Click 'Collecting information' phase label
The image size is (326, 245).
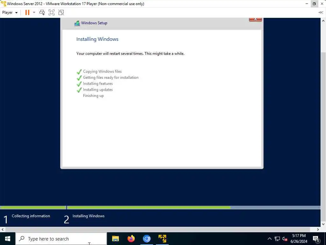tap(31, 216)
